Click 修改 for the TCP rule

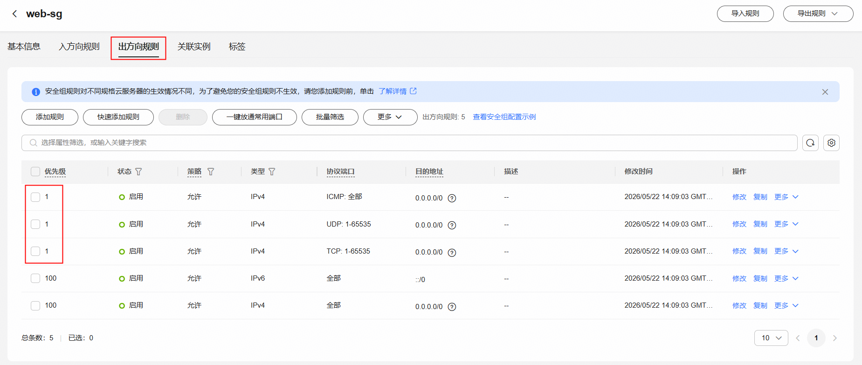(739, 251)
